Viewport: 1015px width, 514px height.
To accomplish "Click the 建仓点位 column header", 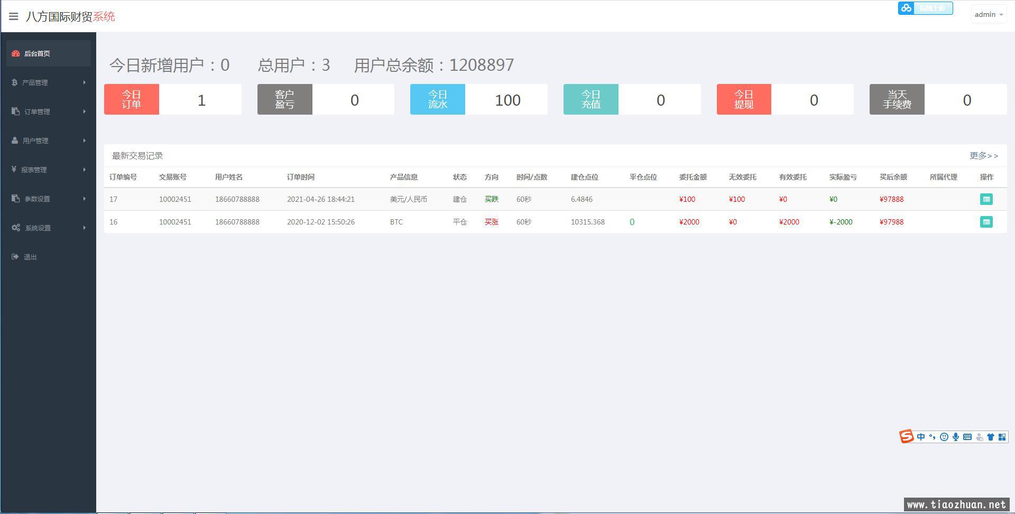I will point(585,177).
